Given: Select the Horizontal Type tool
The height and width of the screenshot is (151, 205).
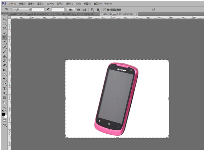Looking at the screenshot, I should (5, 88).
